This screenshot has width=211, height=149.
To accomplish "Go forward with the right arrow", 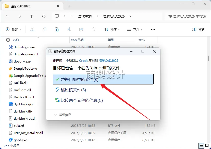I will pyautogui.click(x=19, y=16).
